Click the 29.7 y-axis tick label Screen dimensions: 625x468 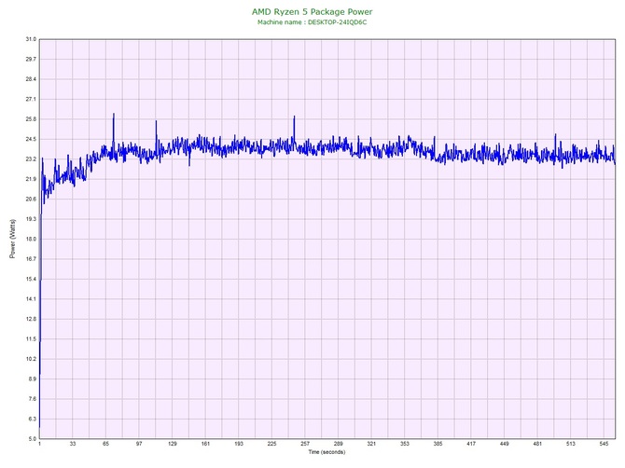point(31,60)
